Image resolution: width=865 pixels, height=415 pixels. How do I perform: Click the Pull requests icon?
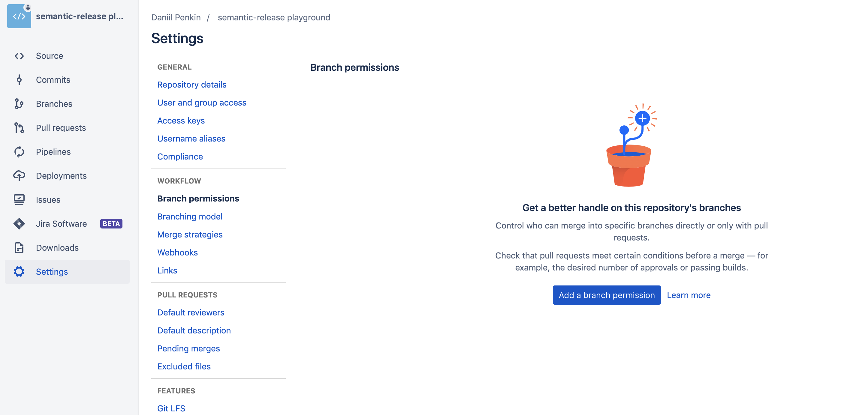tap(19, 128)
